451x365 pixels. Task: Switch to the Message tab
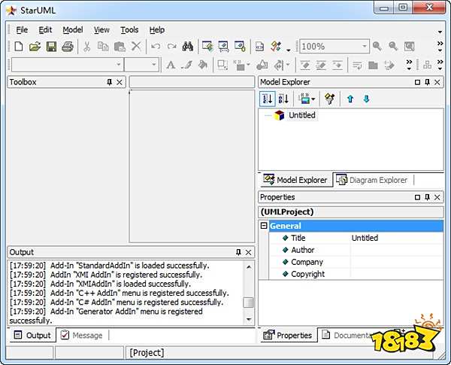pyautogui.click(x=82, y=336)
